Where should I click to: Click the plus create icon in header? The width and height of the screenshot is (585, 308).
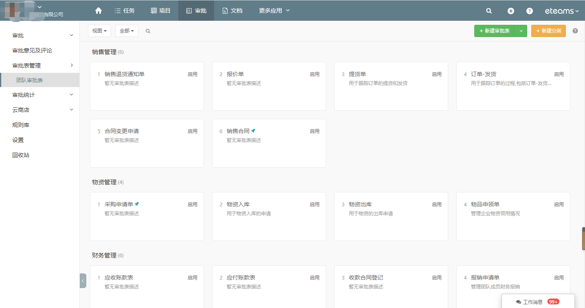click(x=511, y=11)
